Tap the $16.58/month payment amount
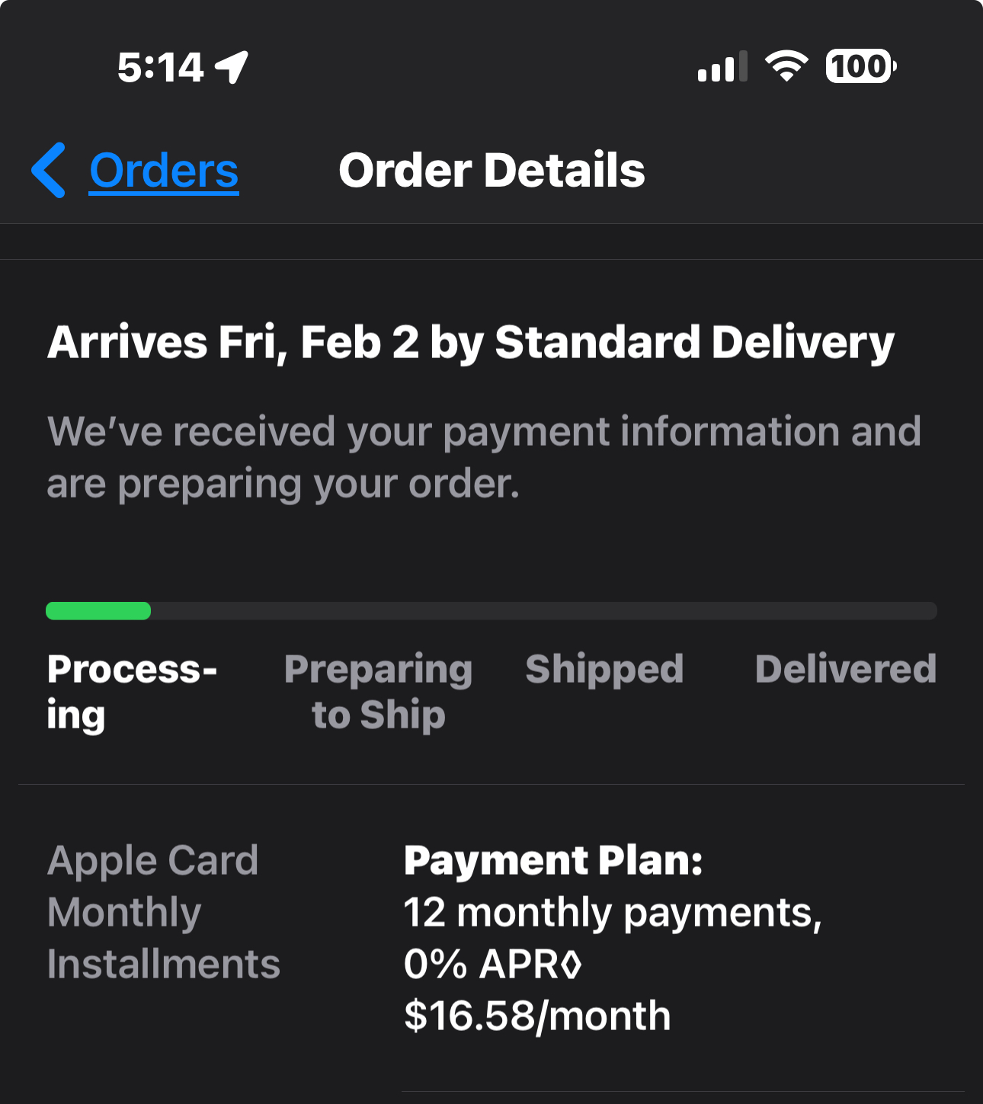The width and height of the screenshot is (983, 1104). pyautogui.click(x=536, y=1014)
